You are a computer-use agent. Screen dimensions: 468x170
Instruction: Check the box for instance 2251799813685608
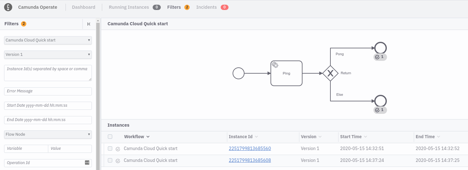click(x=110, y=160)
